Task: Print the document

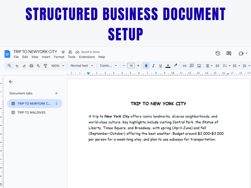Action: click(x=31, y=66)
